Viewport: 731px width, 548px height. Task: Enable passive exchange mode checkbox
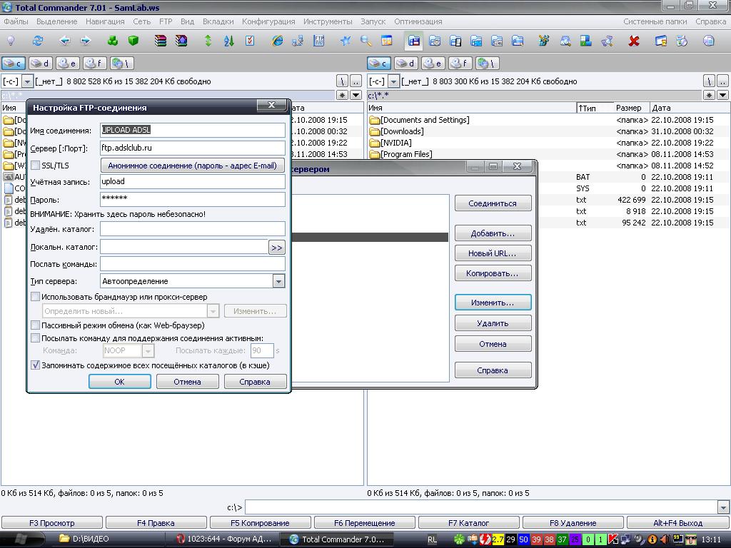tap(36, 325)
